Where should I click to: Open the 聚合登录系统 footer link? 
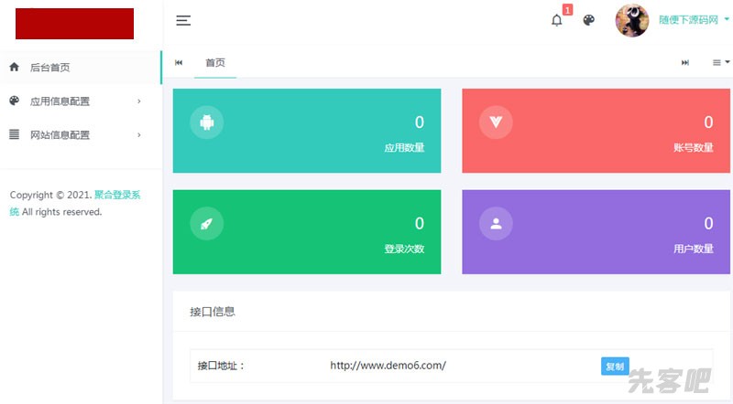(x=116, y=195)
